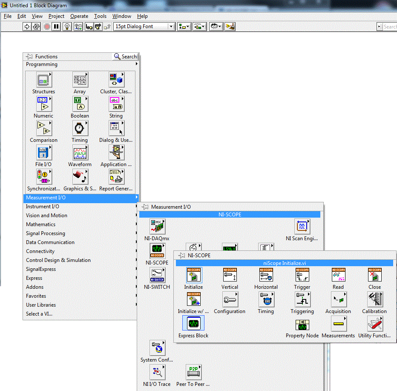Select the NI-SCOPE Horizontal VI
The height and width of the screenshot is (391, 397).
[266, 275]
